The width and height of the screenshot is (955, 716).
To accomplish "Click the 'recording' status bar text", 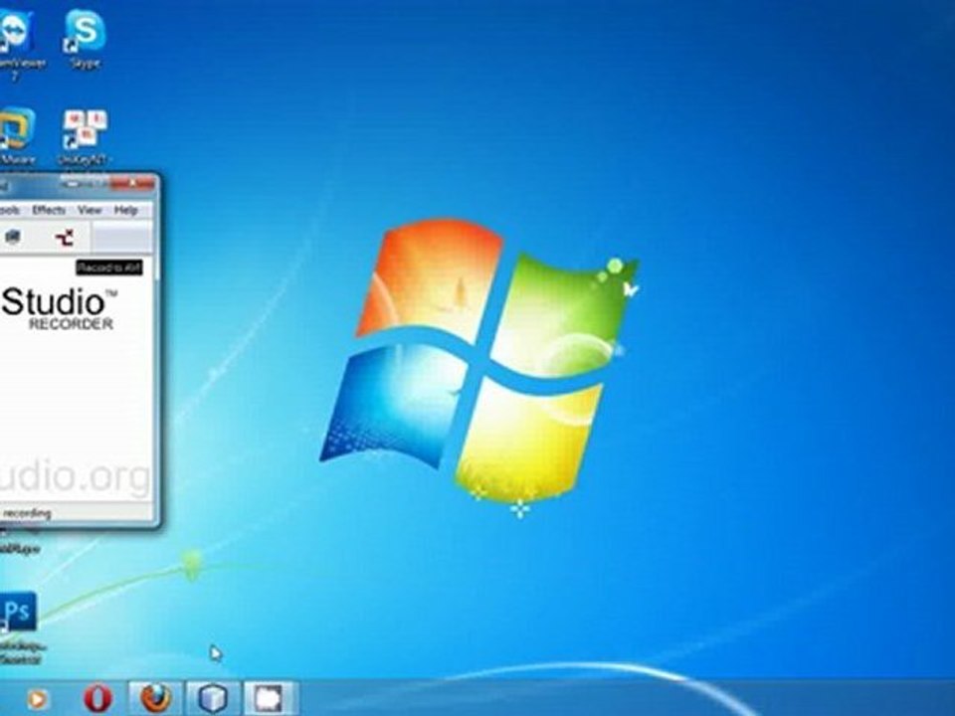I will (27, 513).
